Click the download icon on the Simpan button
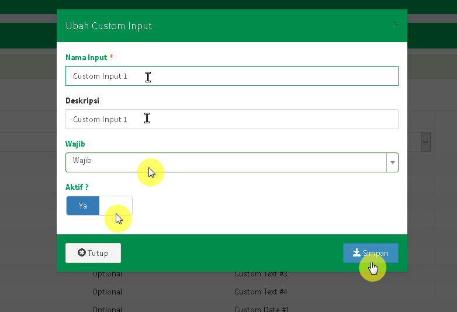The height and width of the screenshot is (312, 457). [356, 253]
